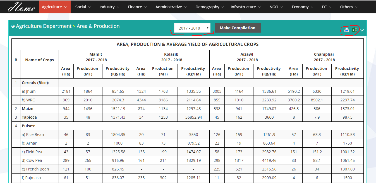The image size is (376, 183).
Task: Select the Name of Crops column header
Action: coord(39,60)
